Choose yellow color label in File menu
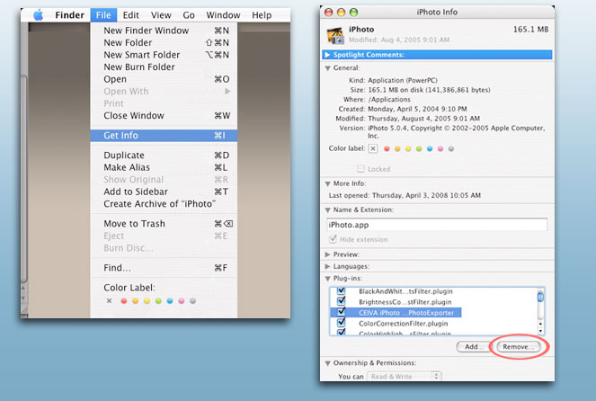Image resolution: width=596 pixels, height=401 pixels. [147, 301]
